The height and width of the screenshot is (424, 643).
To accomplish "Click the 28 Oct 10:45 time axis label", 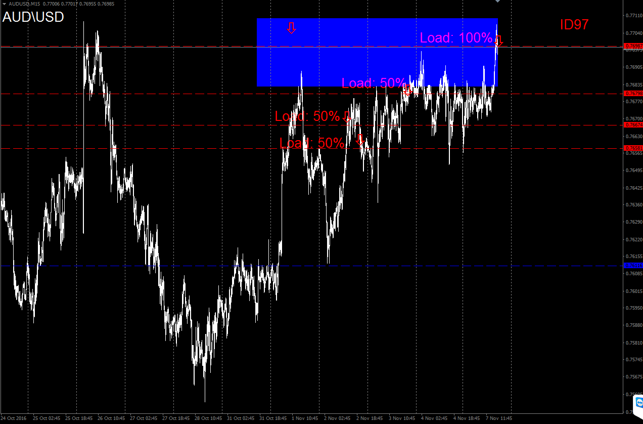I will click(208, 418).
